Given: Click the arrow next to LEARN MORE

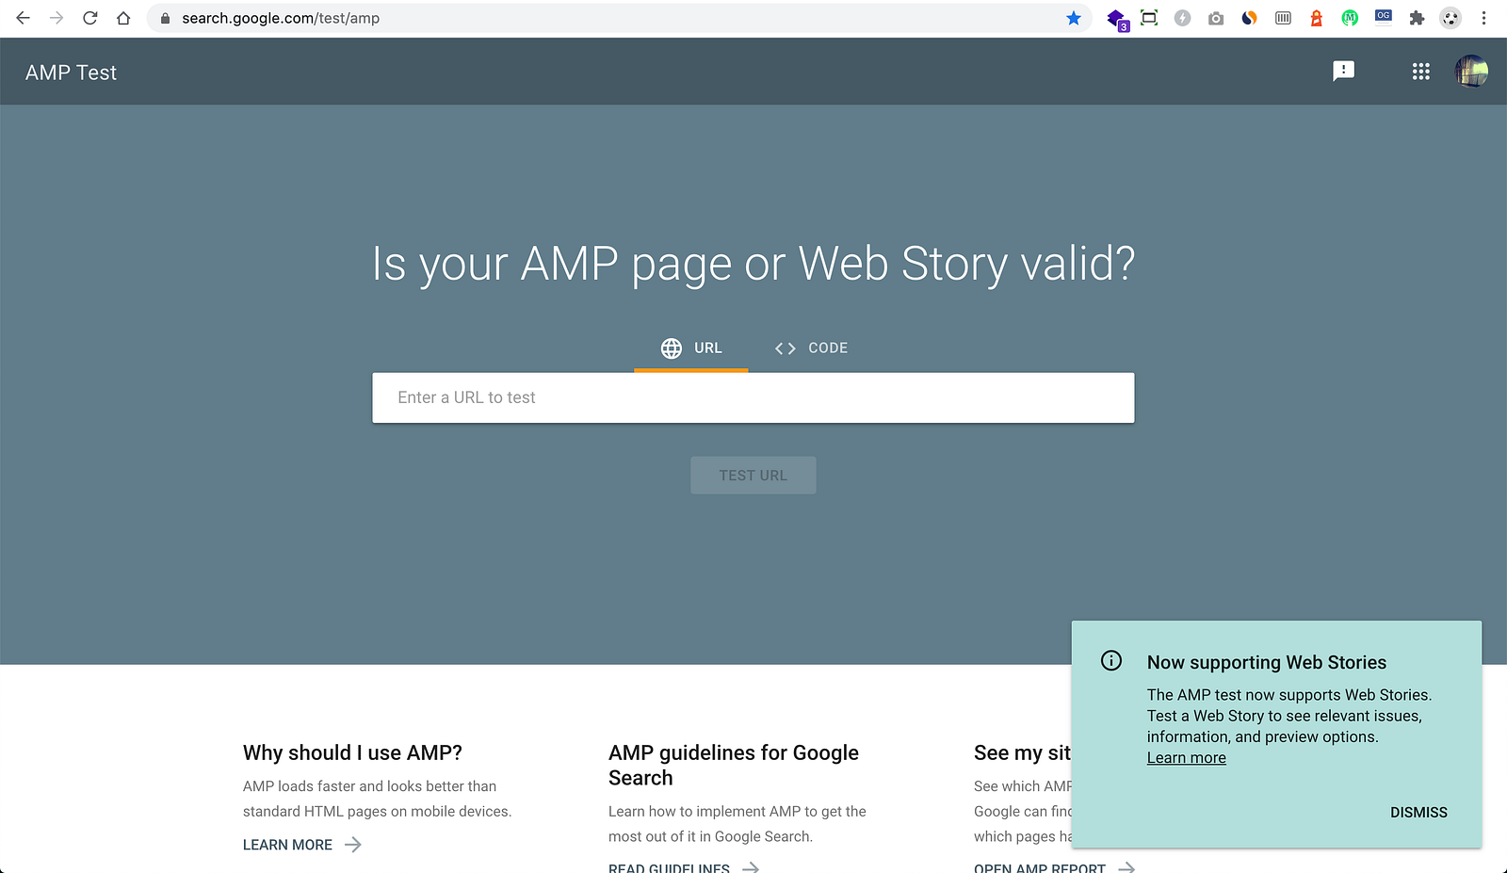Looking at the screenshot, I should pyautogui.click(x=353, y=845).
